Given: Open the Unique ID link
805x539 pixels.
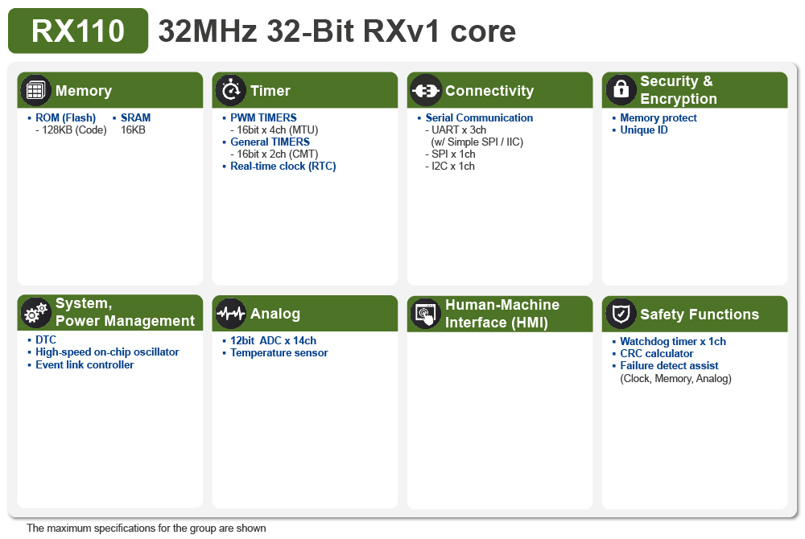Looking at the screenshot, I should pos(644,130).
